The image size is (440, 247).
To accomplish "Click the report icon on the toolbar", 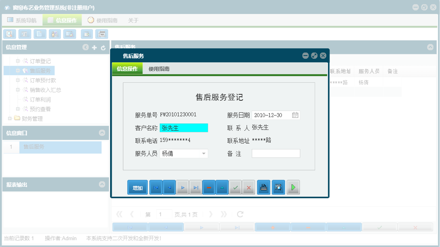I will [x=24, y=34].
